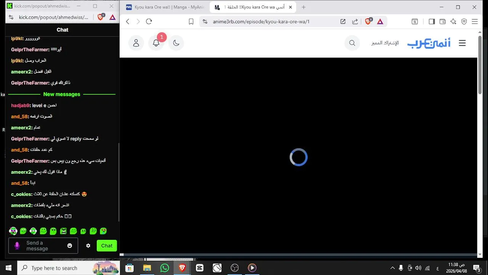Open the user account icon on anime3rb
Image resolution: width=488 pixels, height=275 pixels.
(x=136, y=43)
